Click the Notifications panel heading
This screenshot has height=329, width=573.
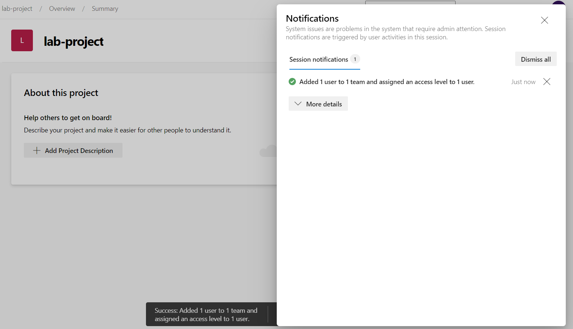pyautogui.click(x=312, y=18)
